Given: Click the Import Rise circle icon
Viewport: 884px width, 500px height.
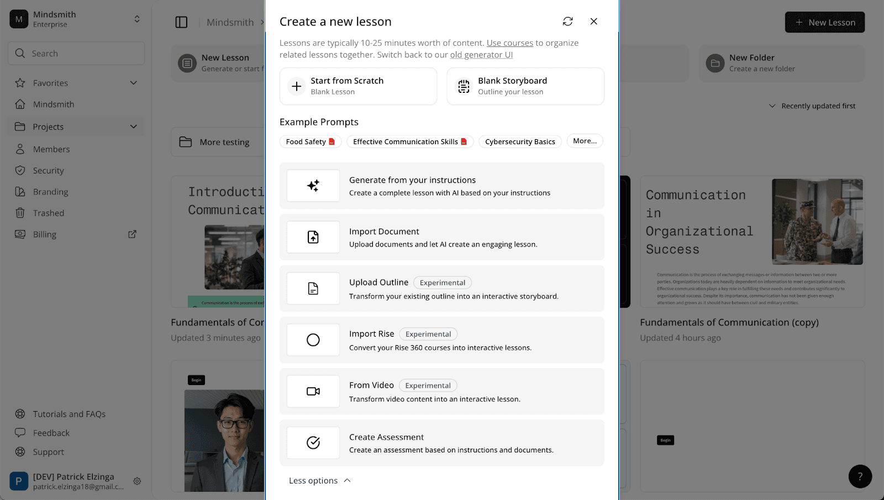Looking at the screenshot, I should click(x=313, y=340).
